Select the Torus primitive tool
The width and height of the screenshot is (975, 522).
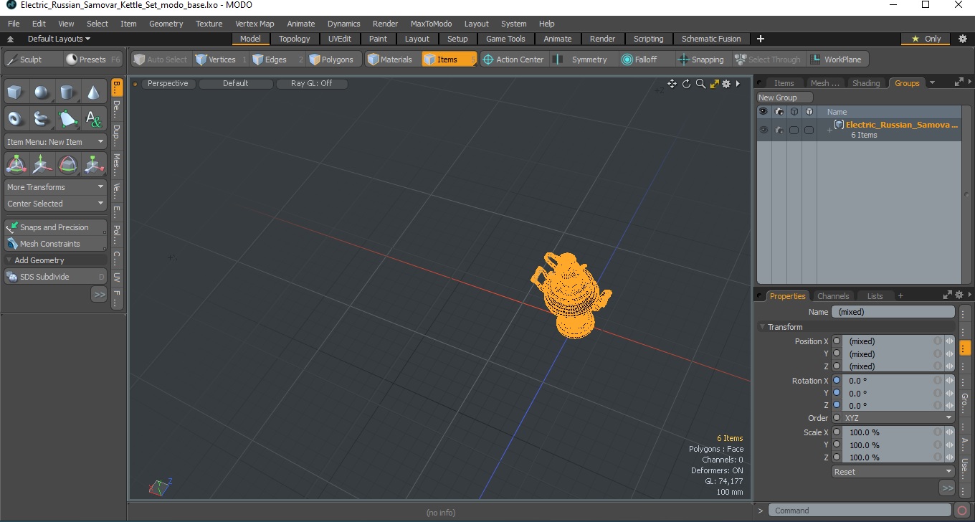click(x=16, y=118)
